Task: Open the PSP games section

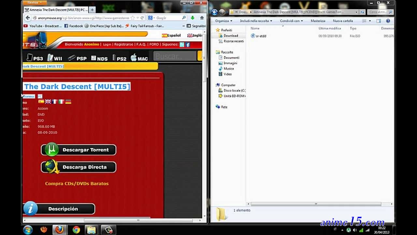Action: [x=77, y=58]
